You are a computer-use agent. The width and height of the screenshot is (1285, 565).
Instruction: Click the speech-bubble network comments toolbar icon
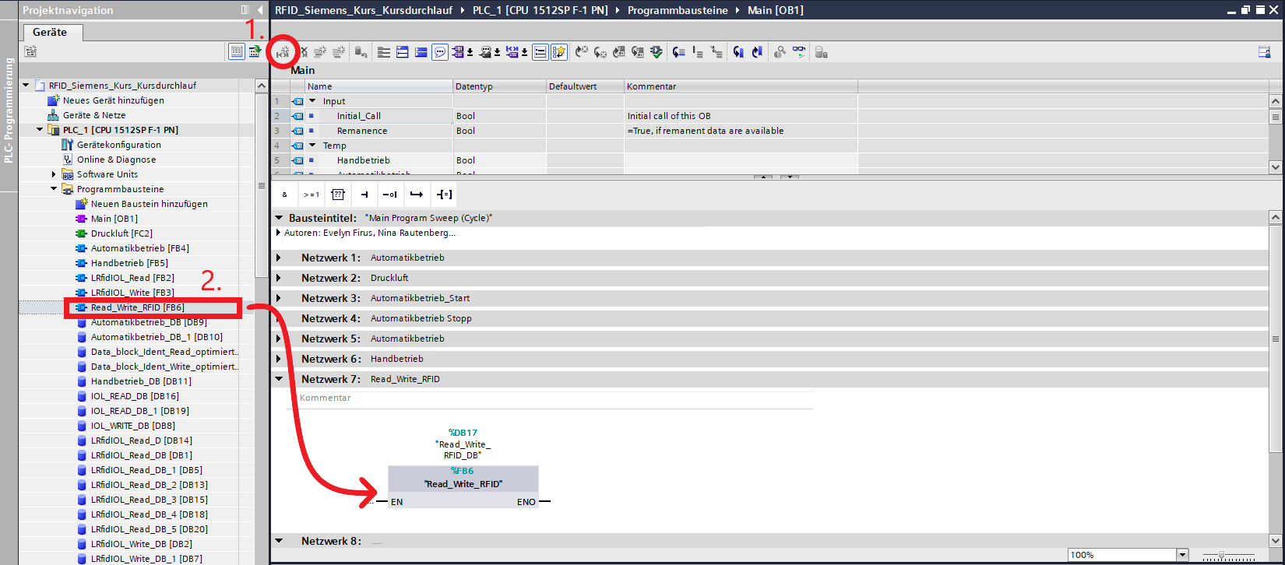(x=440, y=52)
